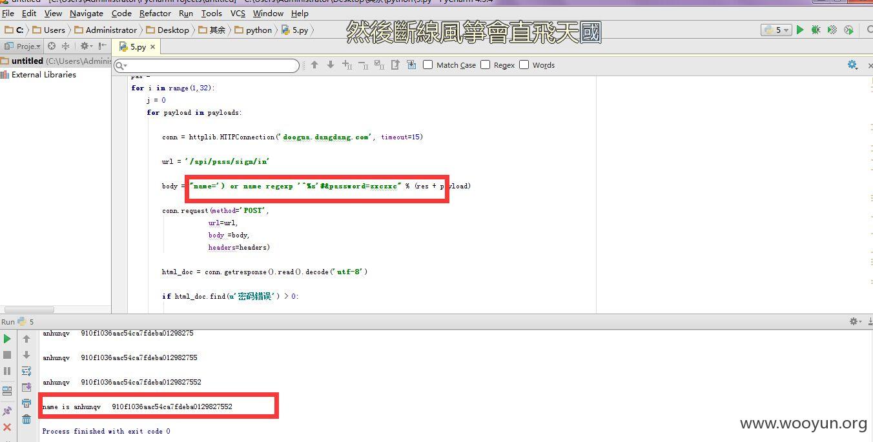Hide the Project panel side icon

coord(103,46)
